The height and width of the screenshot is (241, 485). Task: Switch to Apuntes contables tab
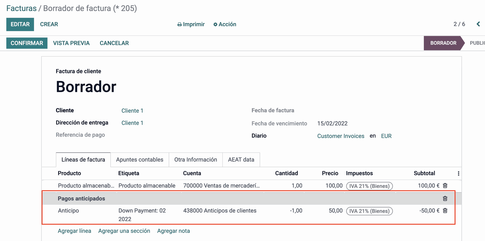139,160
